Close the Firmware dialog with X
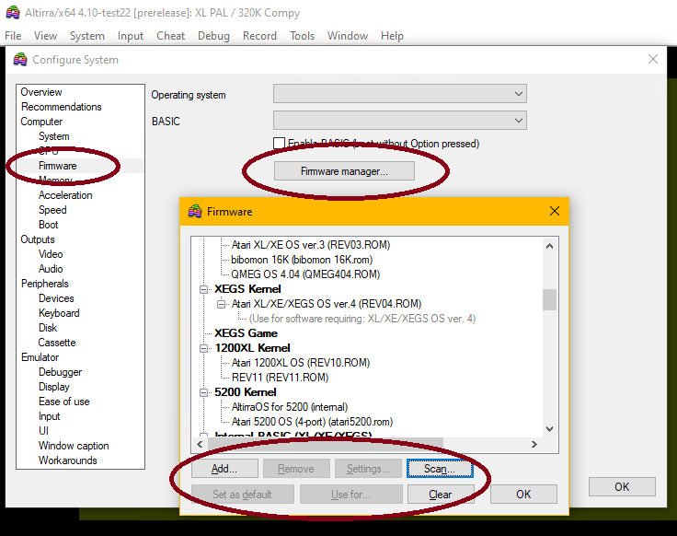 point(555,211)
